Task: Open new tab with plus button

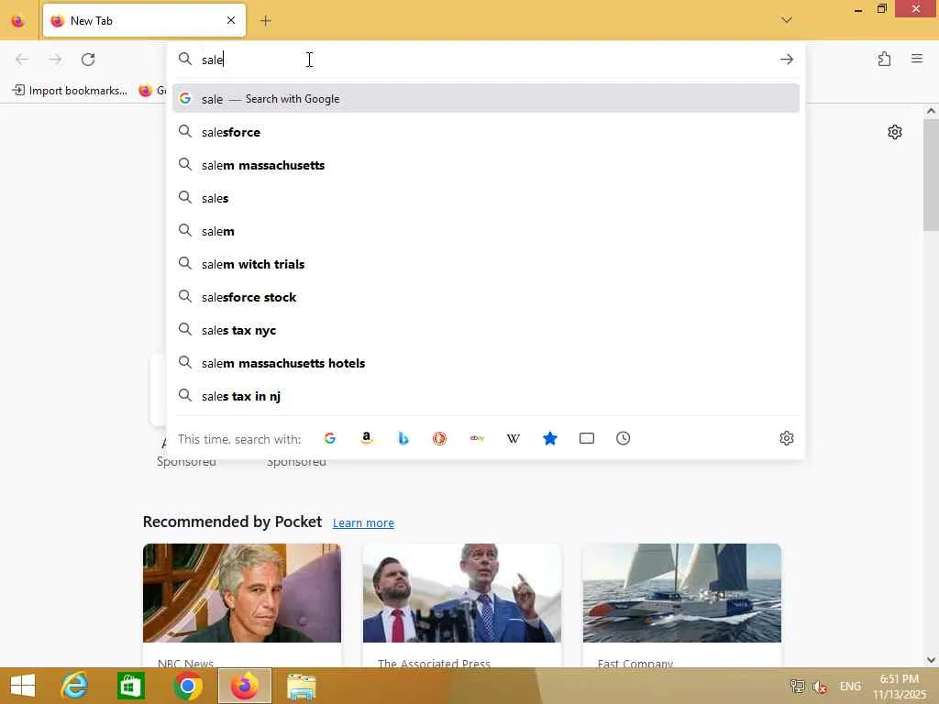Action: click(266, 21)
